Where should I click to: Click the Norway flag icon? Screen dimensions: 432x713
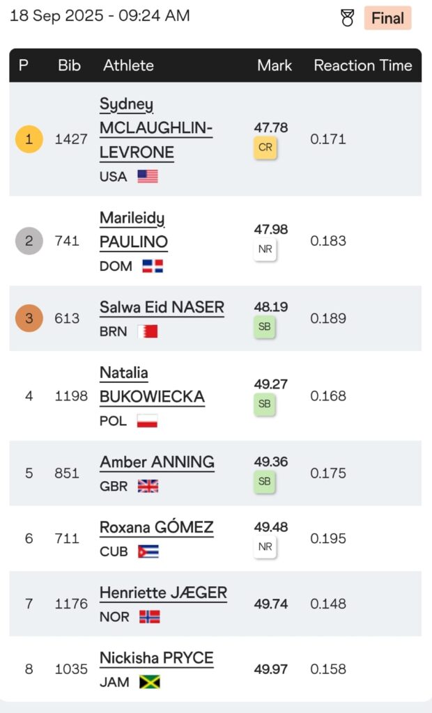coord(149,617)
